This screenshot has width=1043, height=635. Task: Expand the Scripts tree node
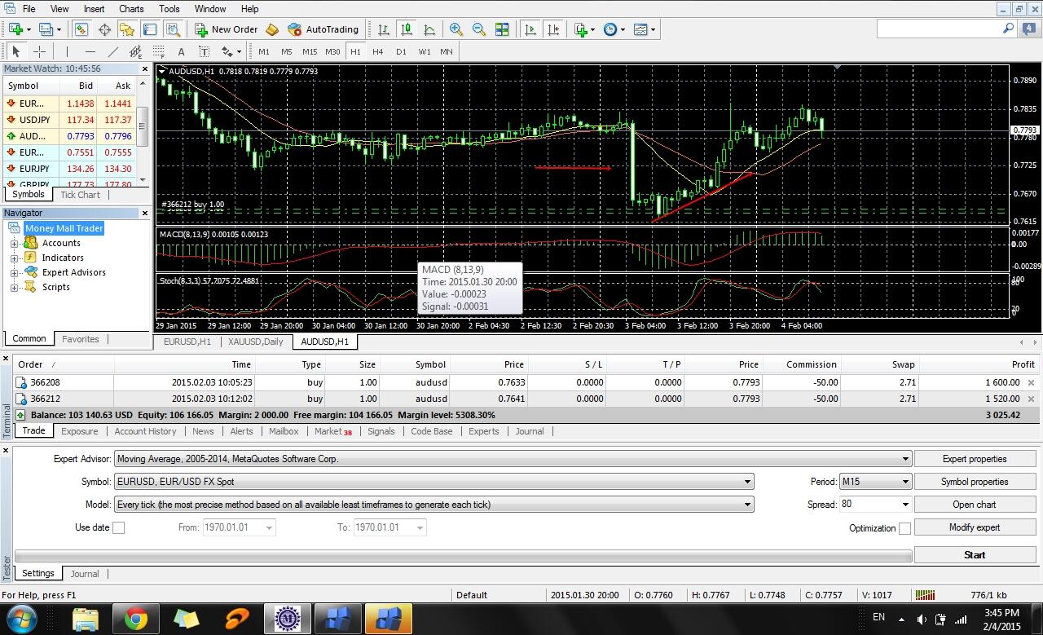point(14,287)
